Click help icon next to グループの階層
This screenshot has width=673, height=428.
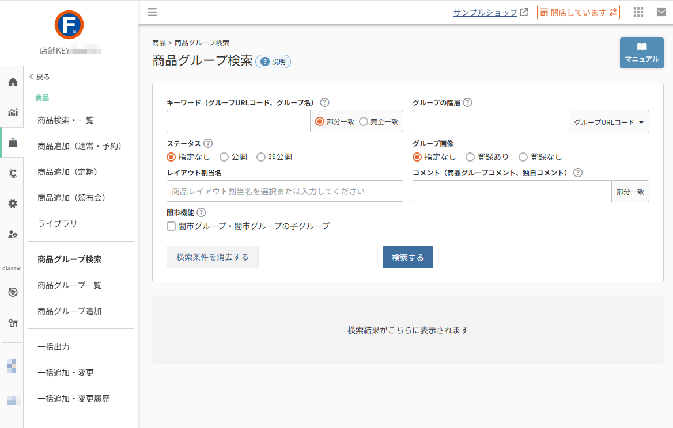[x=468, y=102]
